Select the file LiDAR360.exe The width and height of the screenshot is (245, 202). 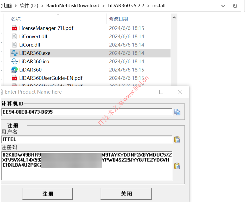point(35,53)
